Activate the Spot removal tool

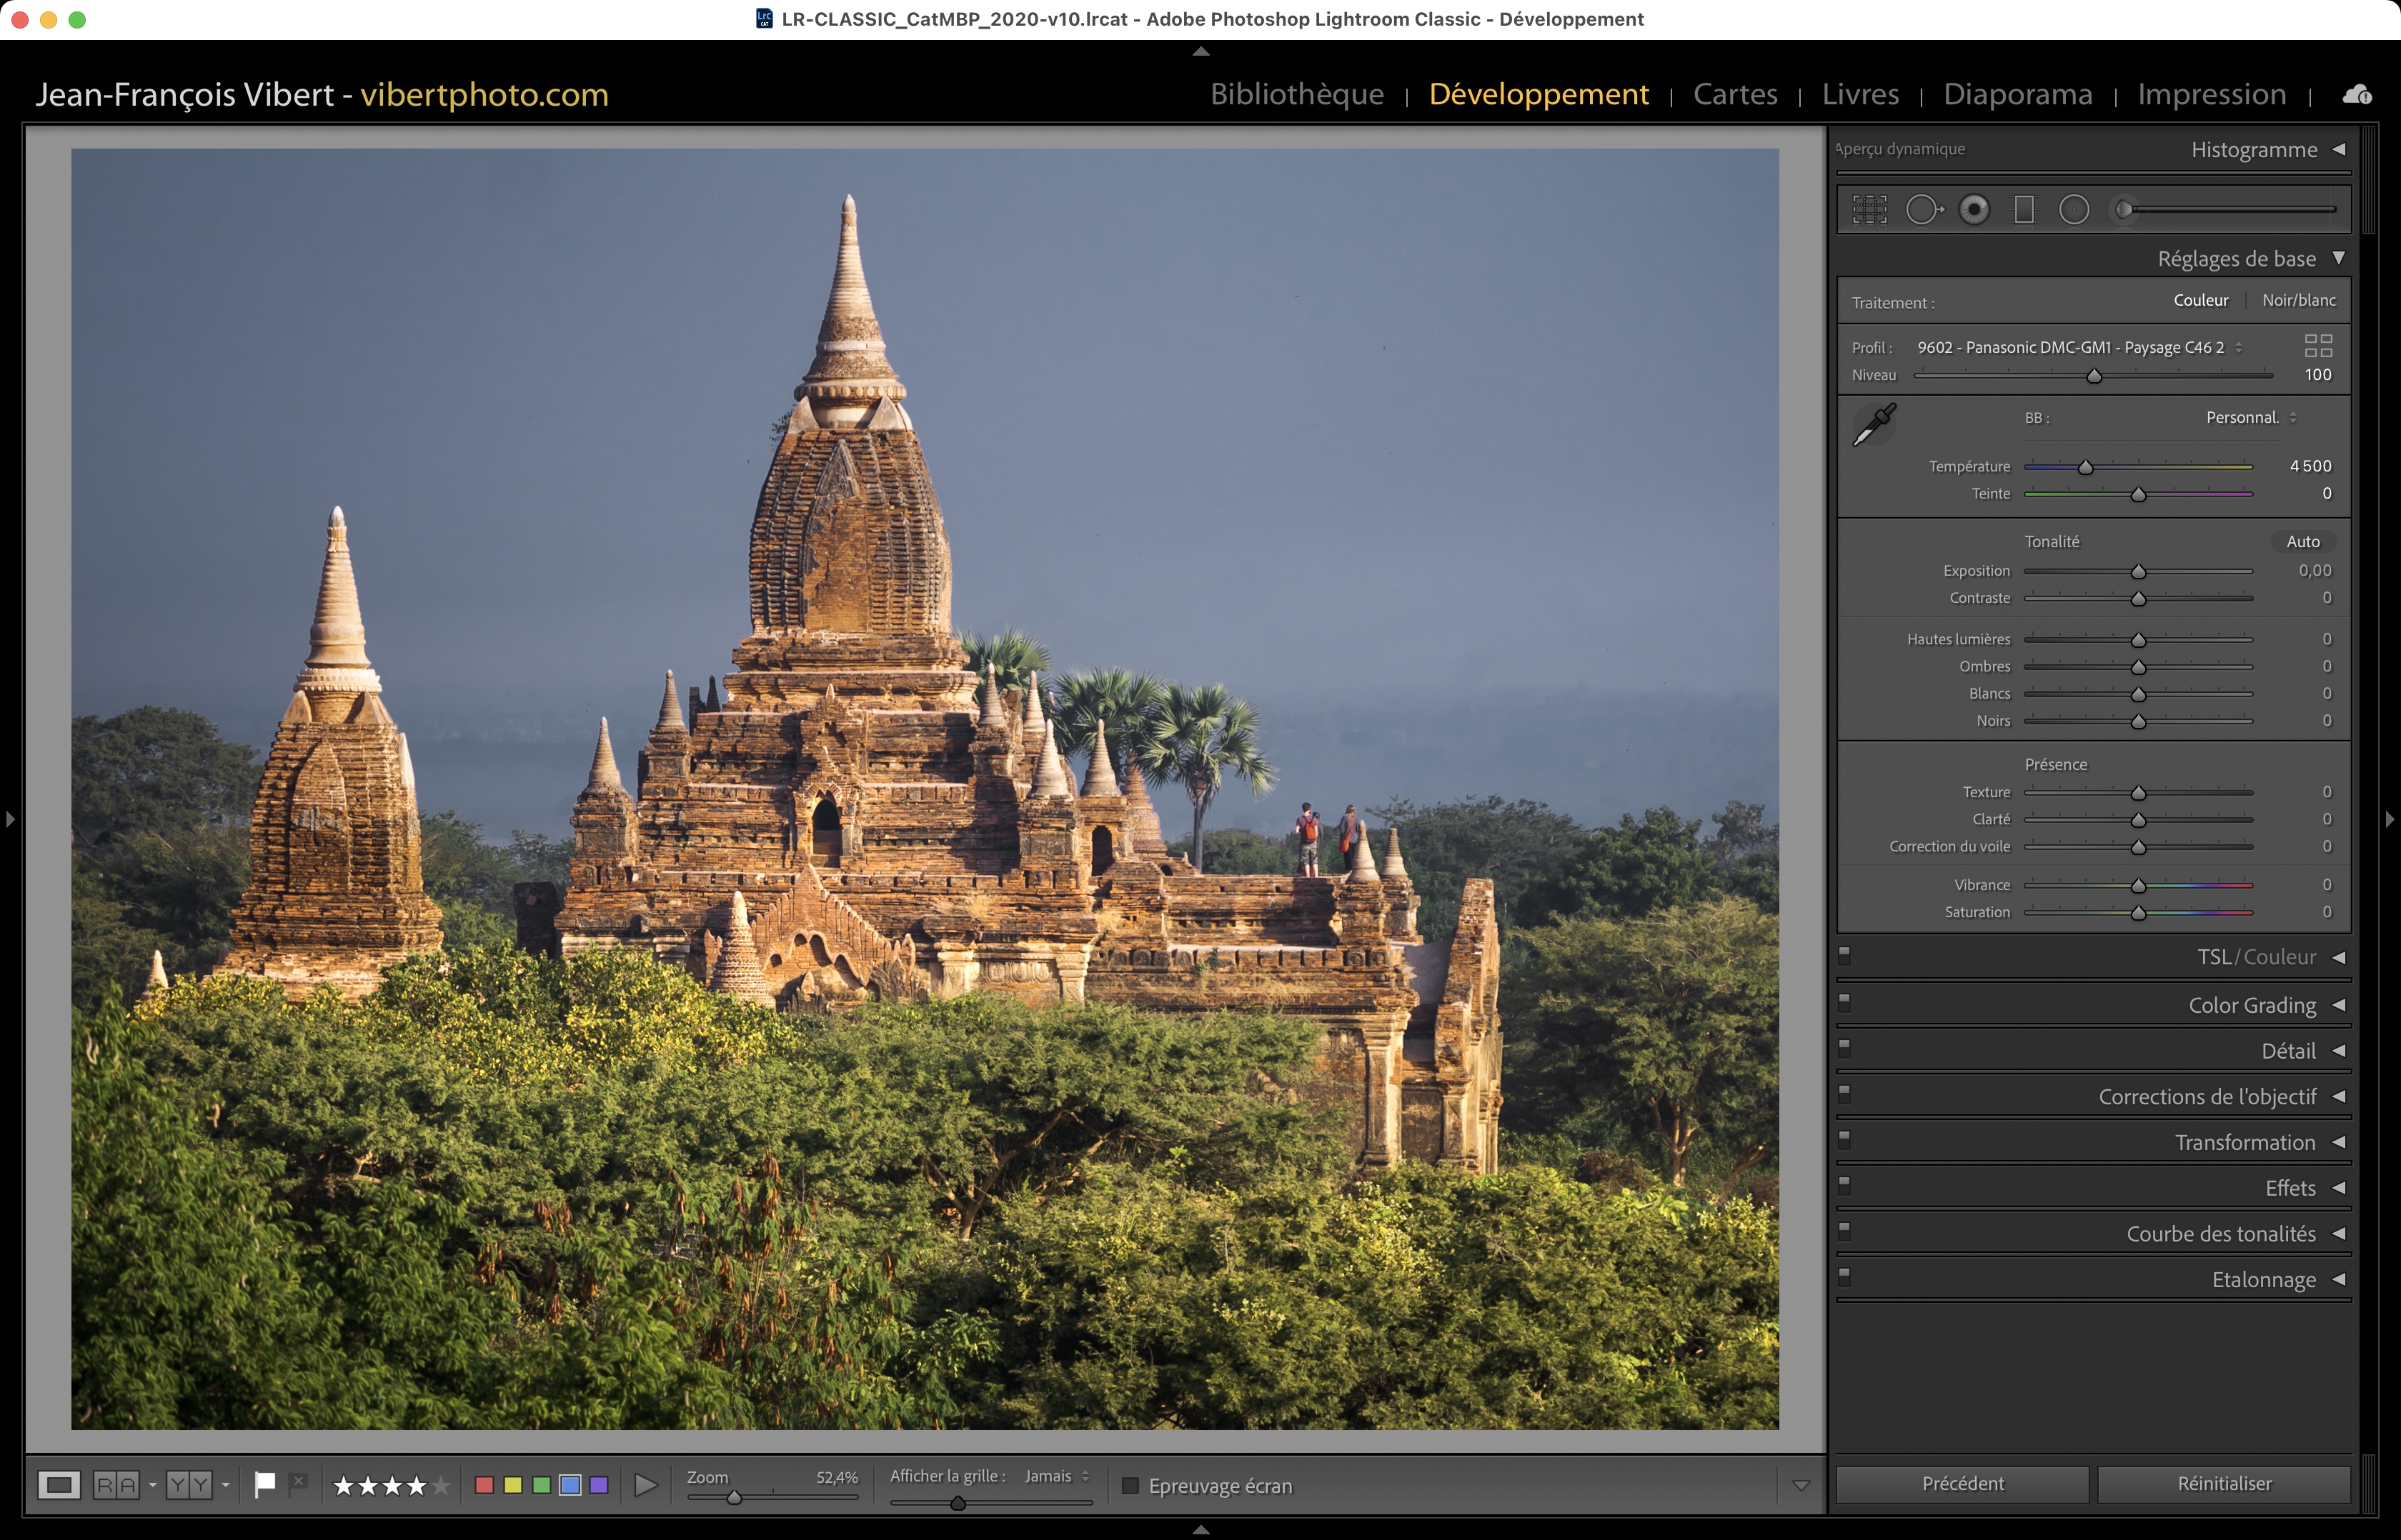click(1922, 210)
